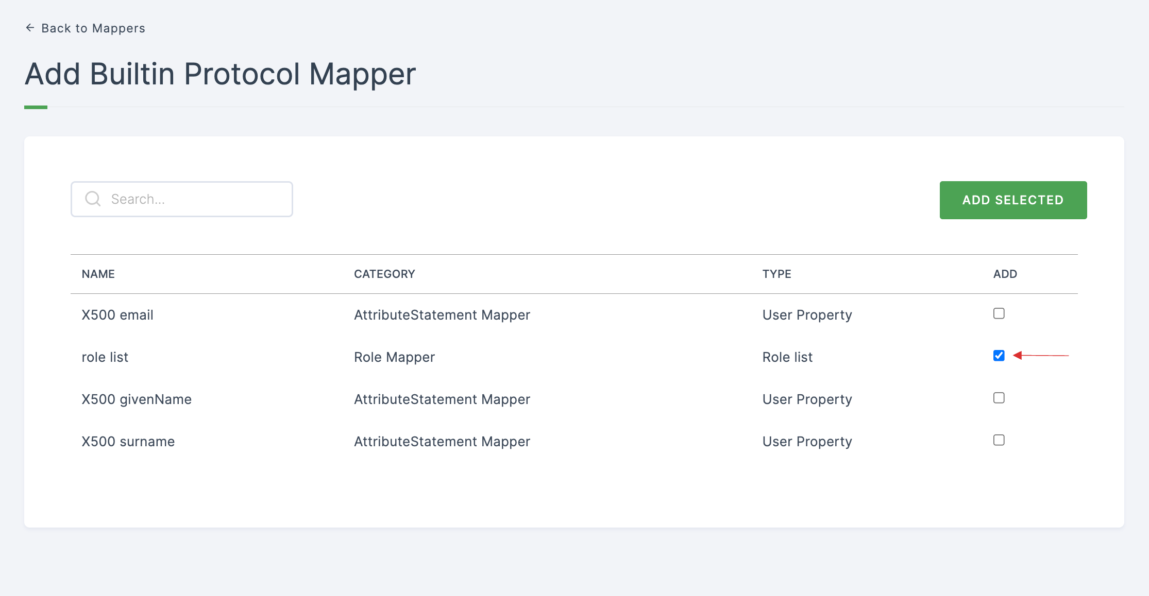Check the X500 email checkbox
Viewport: 1149px width, 596px height.
tap(999, 313)
